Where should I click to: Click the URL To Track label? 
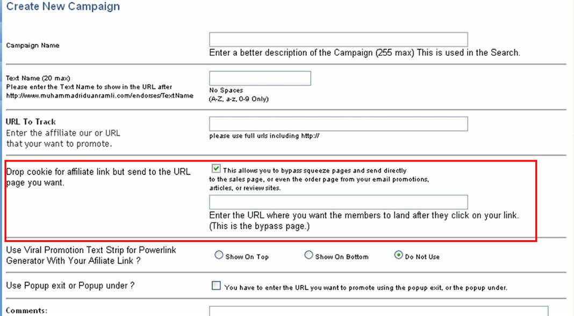click(x=31, y=122)
